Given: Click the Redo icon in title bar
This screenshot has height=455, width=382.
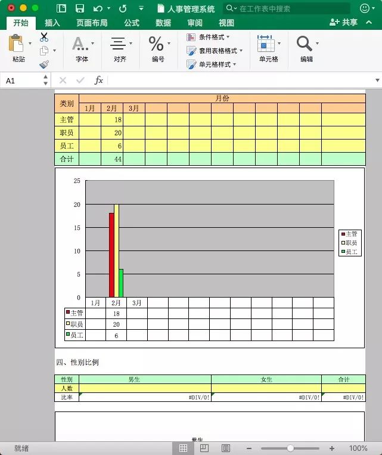Looking at the screenshot, I should click(x=123, y=8).
